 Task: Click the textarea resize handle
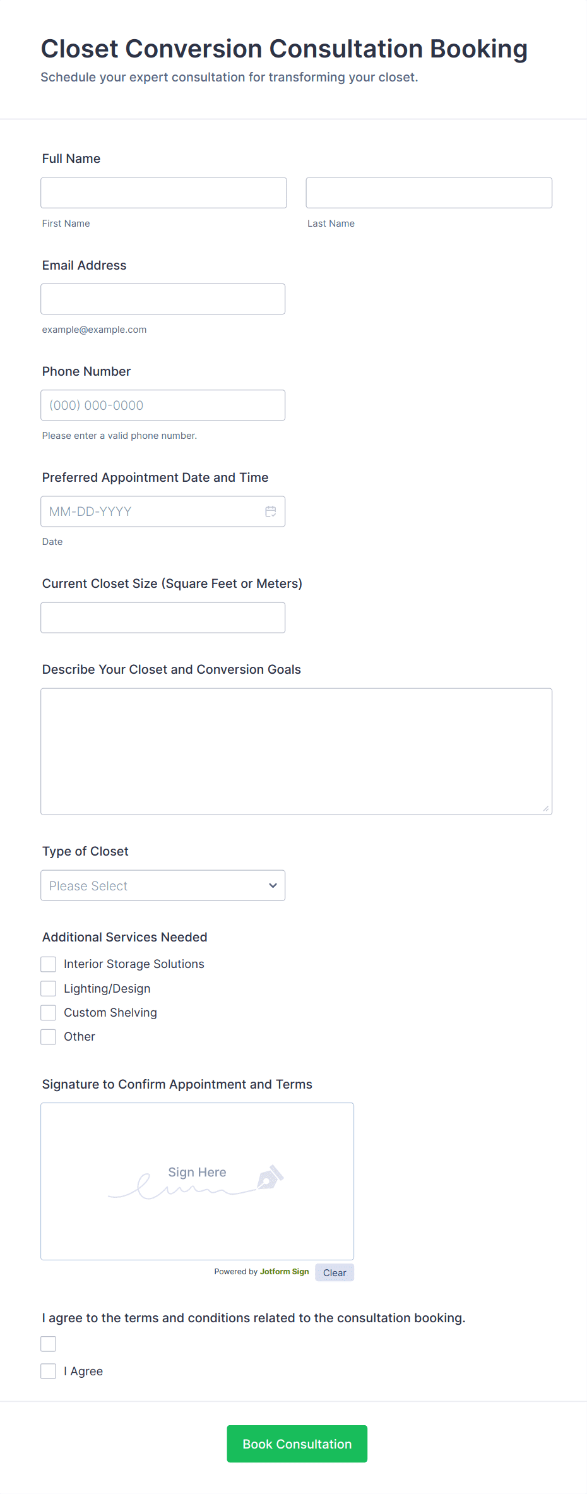coord(545,808)
